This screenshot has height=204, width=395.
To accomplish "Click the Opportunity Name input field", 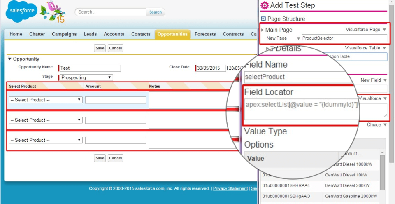I will pyautogui.click(x=90, y=68).
